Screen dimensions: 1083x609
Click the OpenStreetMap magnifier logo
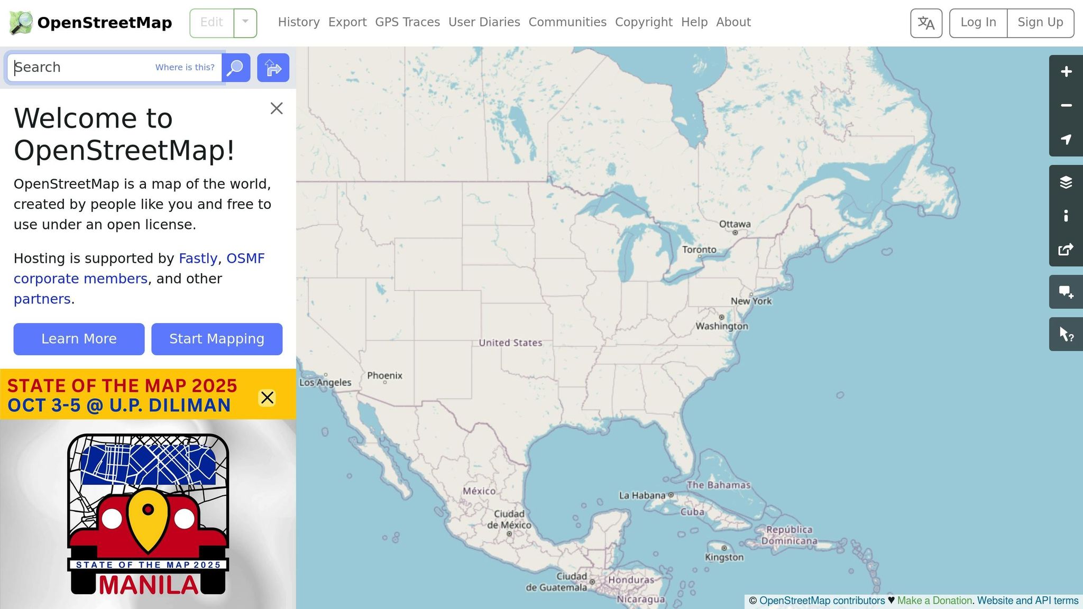click(21, 23)
